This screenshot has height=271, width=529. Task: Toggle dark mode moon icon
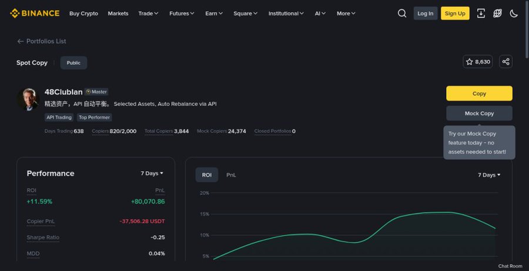point(514,13)
